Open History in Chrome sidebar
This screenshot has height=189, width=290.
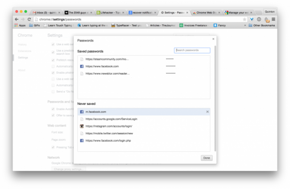(22, 45)
